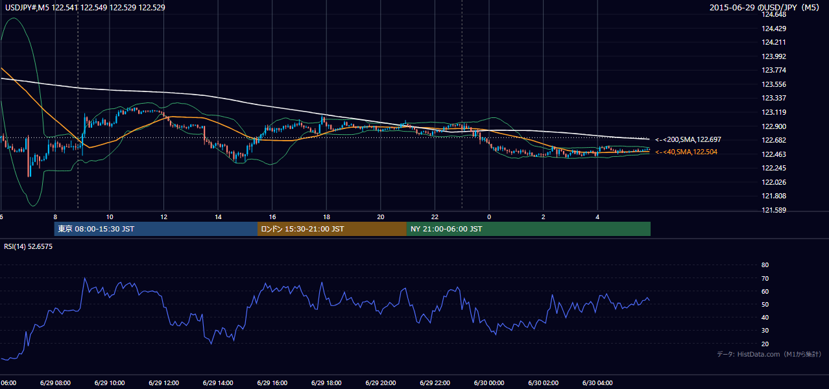Click hour label 18 under price chart

326,217
